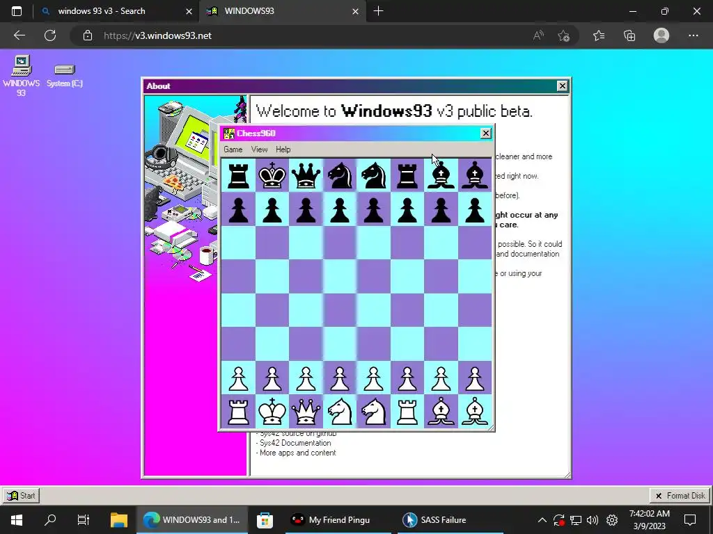
Task: Select the white pawn in front of the white king
Action: click(x=272, y=379)
